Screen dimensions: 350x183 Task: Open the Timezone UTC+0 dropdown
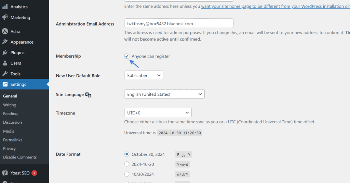tap(158, 113)
